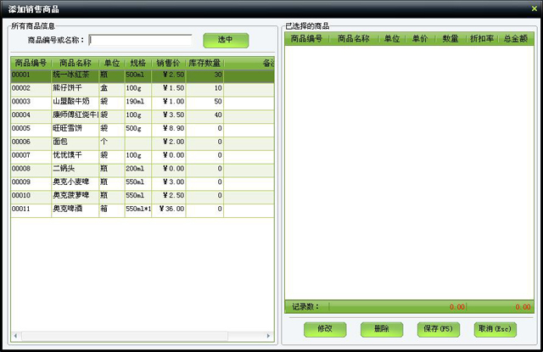
Task: Choose the 二锅头 row in product list
Action: coord(75,169)
